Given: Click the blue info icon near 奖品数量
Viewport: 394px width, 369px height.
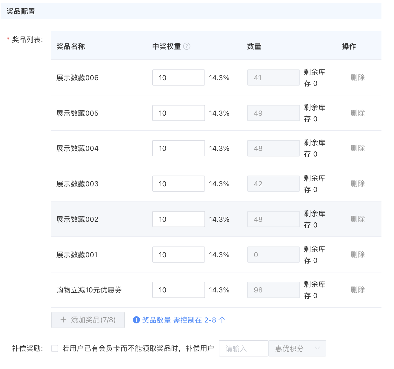Looking at the screenshot, I should (136, 320).
